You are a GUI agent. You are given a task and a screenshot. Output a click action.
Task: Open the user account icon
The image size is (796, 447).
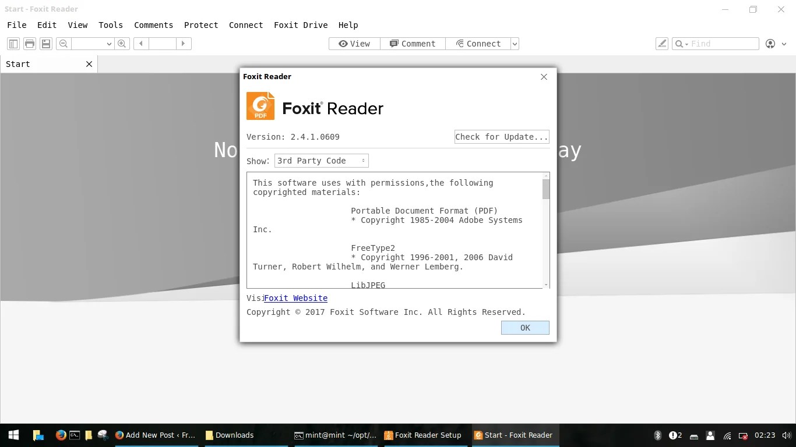pos(770,44)
